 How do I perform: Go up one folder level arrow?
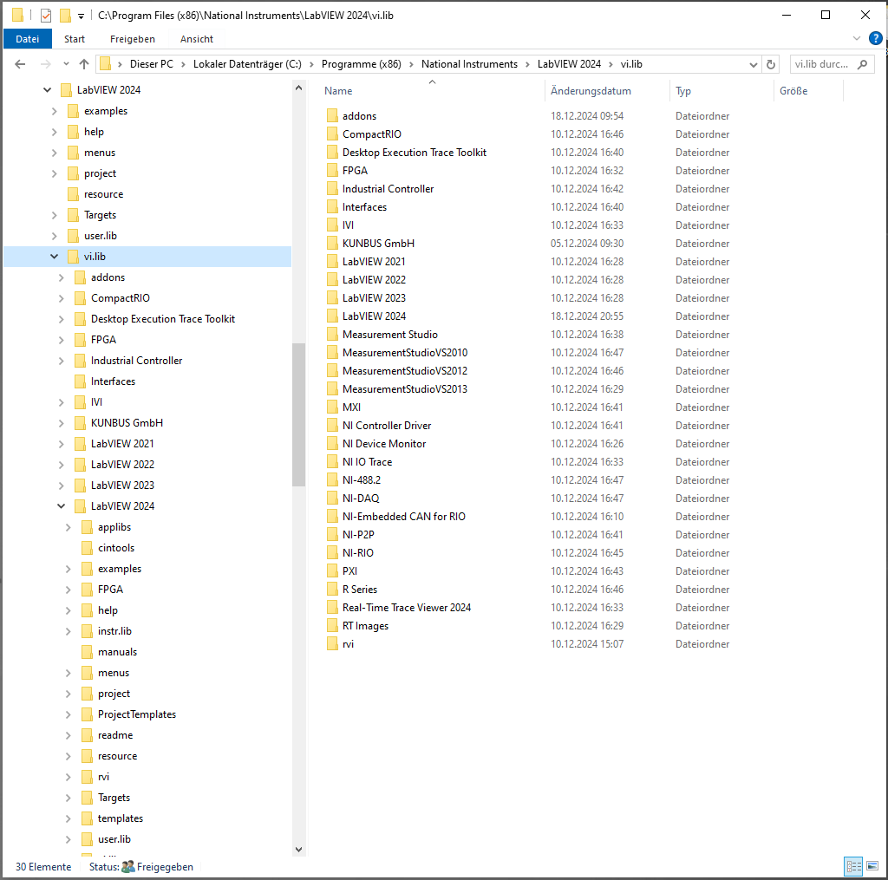point(84,64)
